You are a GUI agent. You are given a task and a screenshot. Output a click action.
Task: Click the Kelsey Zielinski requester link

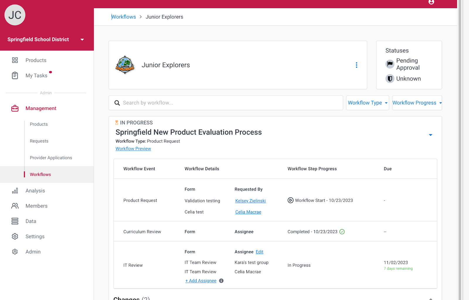[x=250, y=201]
